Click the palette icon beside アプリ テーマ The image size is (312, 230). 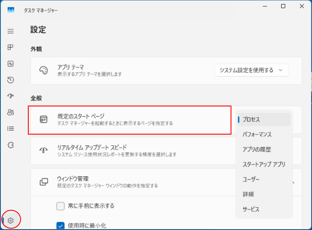[44, 70]
